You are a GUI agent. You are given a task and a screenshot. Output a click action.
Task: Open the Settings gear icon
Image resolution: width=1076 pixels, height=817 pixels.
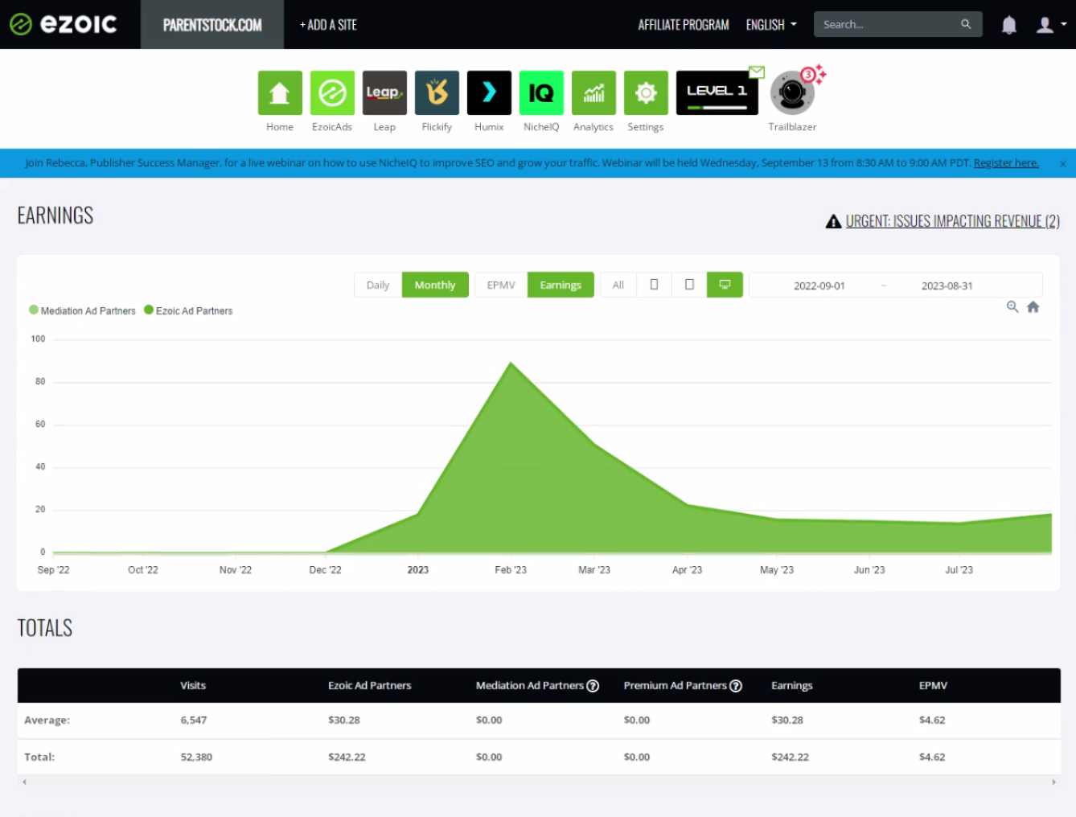tap(646, 93)
